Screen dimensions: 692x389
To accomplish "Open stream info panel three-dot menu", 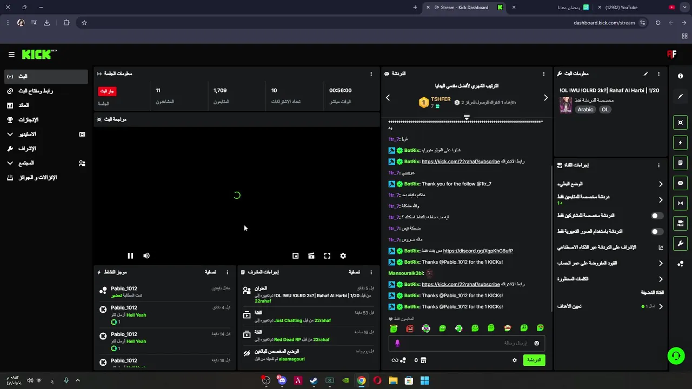I will [x=658, y=74].
